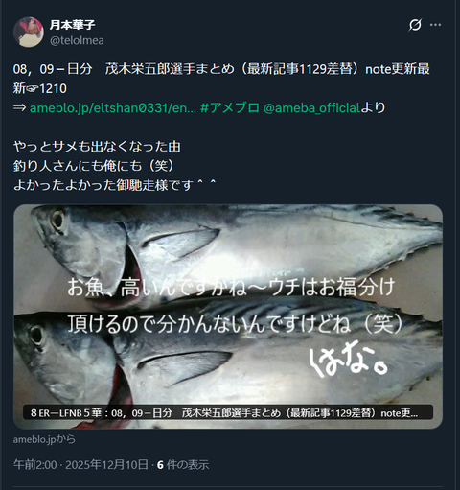Open the #アメブロ hashtag

230,108
